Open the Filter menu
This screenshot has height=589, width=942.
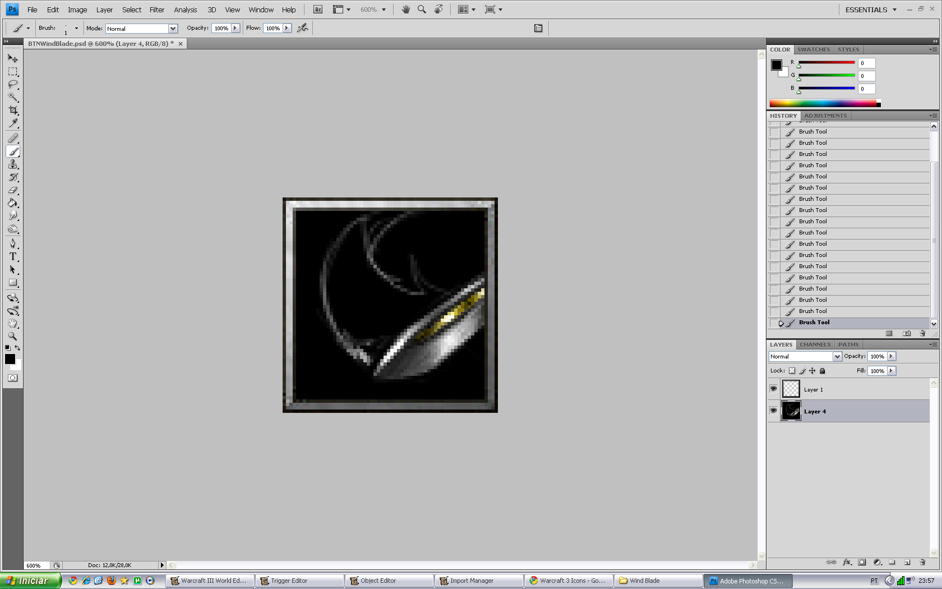pyautogui.click(x=157, y=10)
